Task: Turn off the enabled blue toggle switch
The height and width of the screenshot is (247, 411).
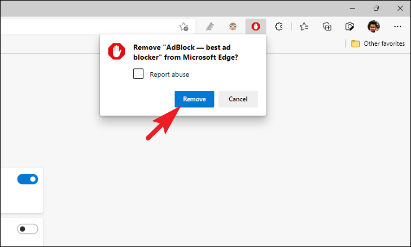Action: pos(28,179)
